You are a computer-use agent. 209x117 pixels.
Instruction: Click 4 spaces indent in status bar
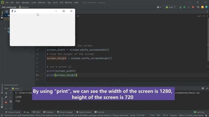(173, 115)
